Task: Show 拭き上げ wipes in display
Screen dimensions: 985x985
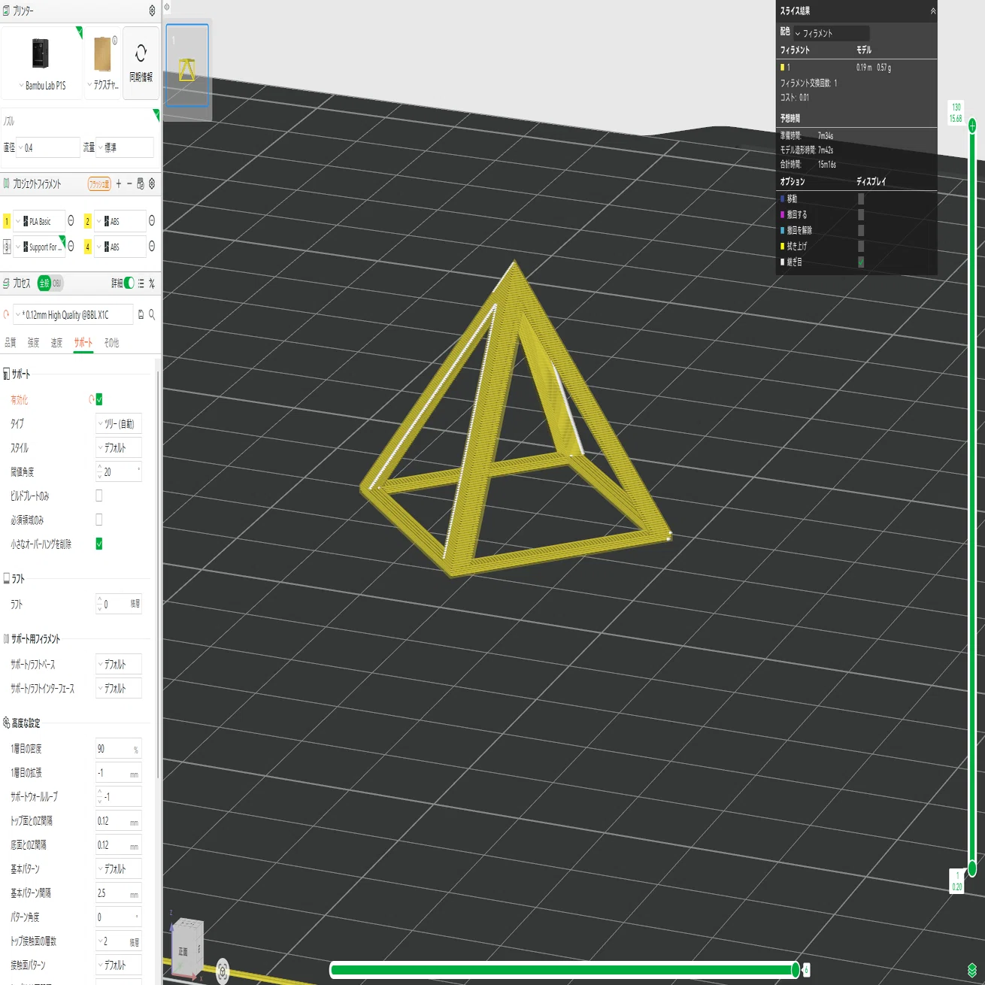Action: pos(861,247)
